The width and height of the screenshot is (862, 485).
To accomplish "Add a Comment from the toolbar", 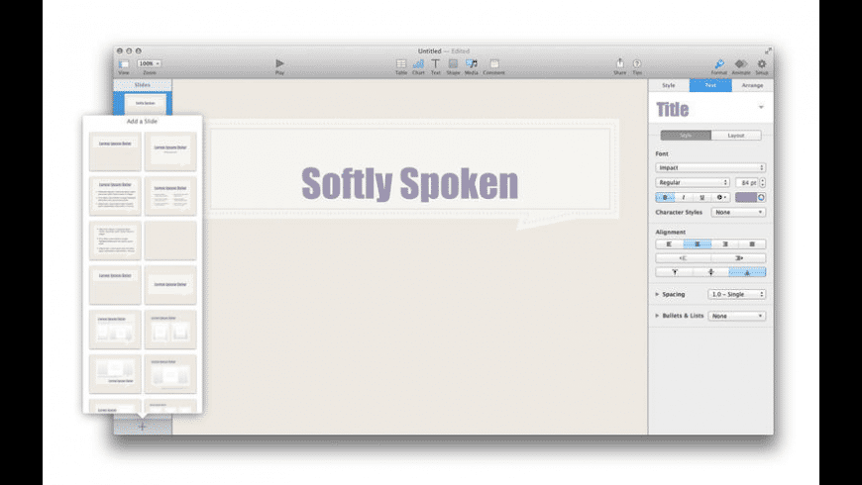I will [x=494, y=63].
